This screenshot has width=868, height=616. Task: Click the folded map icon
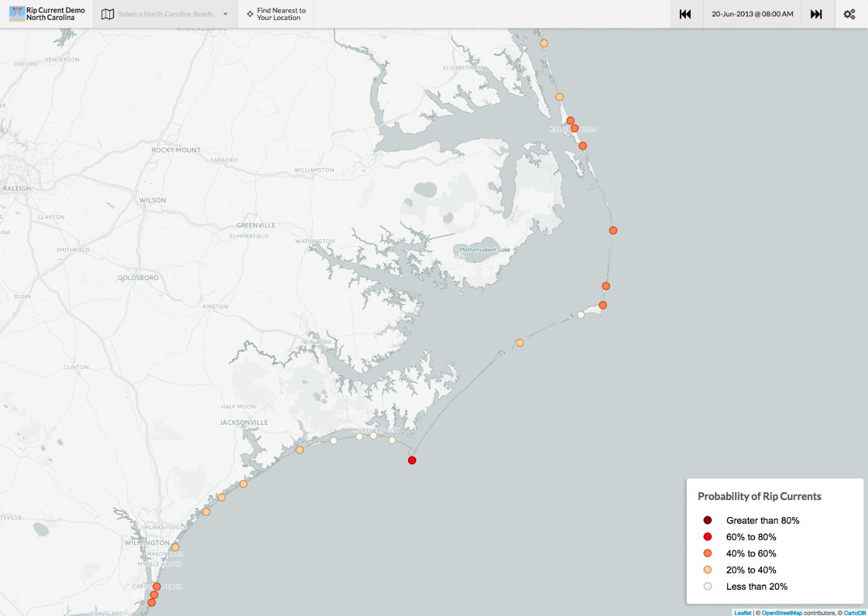coord(107,14)
